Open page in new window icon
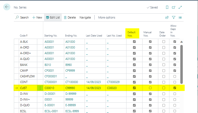 (174, 7)
